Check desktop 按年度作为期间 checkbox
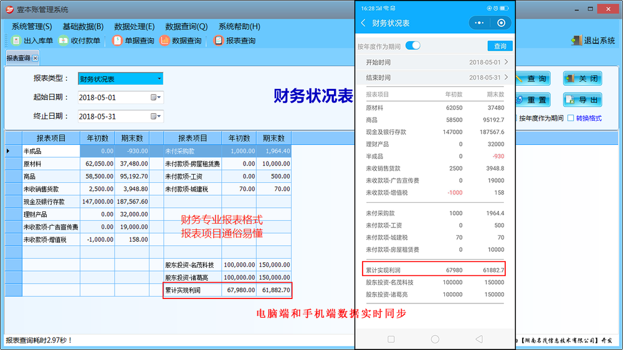623x350 pixels. (516, 118)
